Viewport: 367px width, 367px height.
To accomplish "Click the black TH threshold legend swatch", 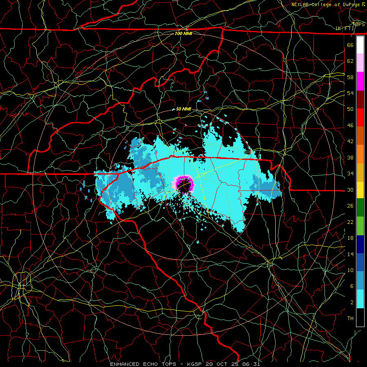I will pos(360,317).
